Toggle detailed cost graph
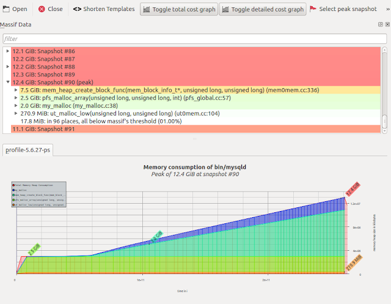Viewport: 391px width, 304px height. [x=263, y=9]
